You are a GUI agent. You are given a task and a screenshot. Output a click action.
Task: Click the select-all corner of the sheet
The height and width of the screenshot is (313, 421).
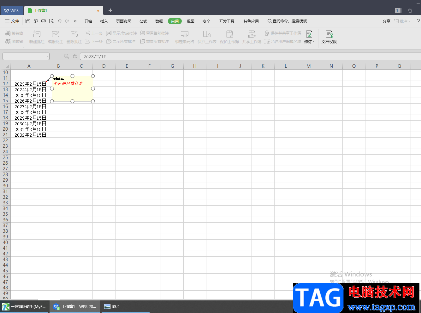(5, 66)
